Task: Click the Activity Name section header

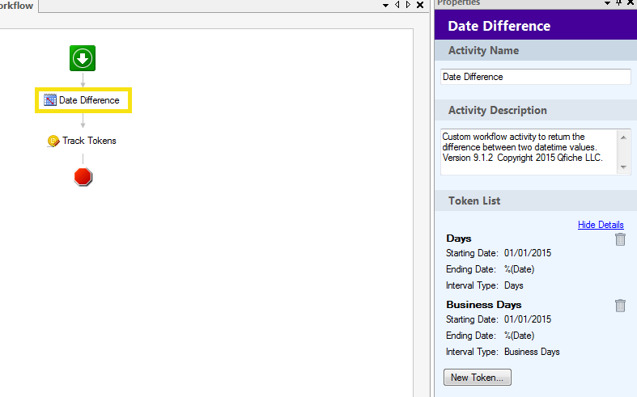Action: (x=536, y=50)
